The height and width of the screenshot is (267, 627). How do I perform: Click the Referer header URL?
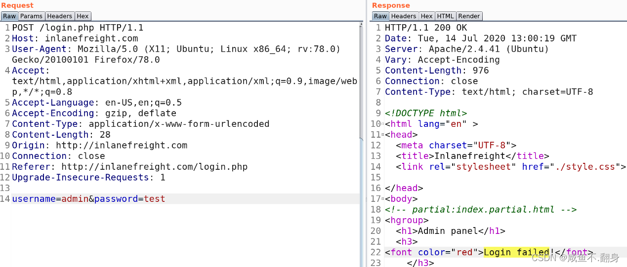[x=154, y=167]
